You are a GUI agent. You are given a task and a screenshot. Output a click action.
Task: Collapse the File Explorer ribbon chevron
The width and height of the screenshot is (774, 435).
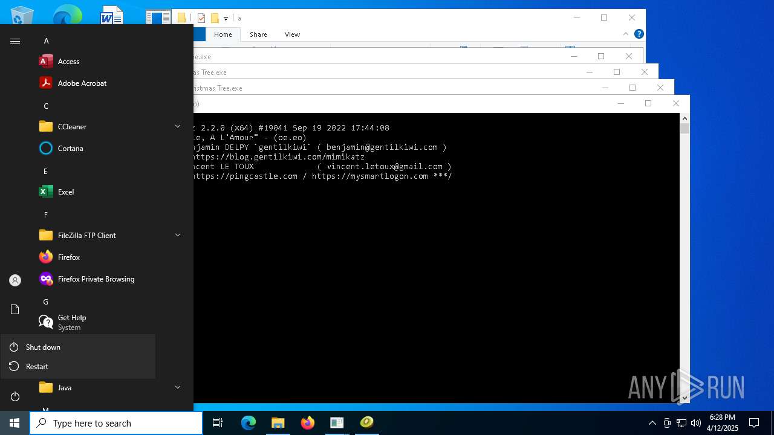point(626,34)
